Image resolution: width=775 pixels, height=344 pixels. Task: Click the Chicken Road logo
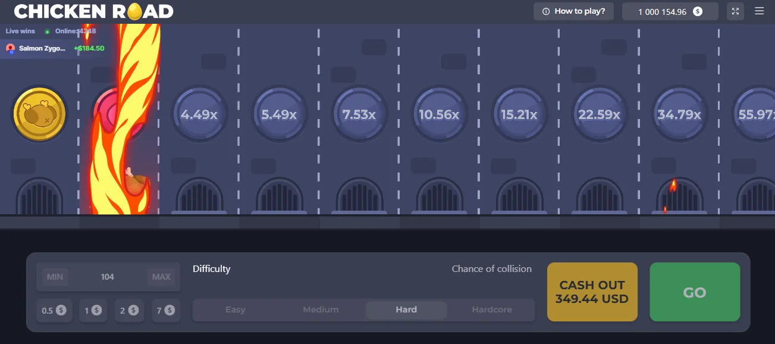coord(94,11)
